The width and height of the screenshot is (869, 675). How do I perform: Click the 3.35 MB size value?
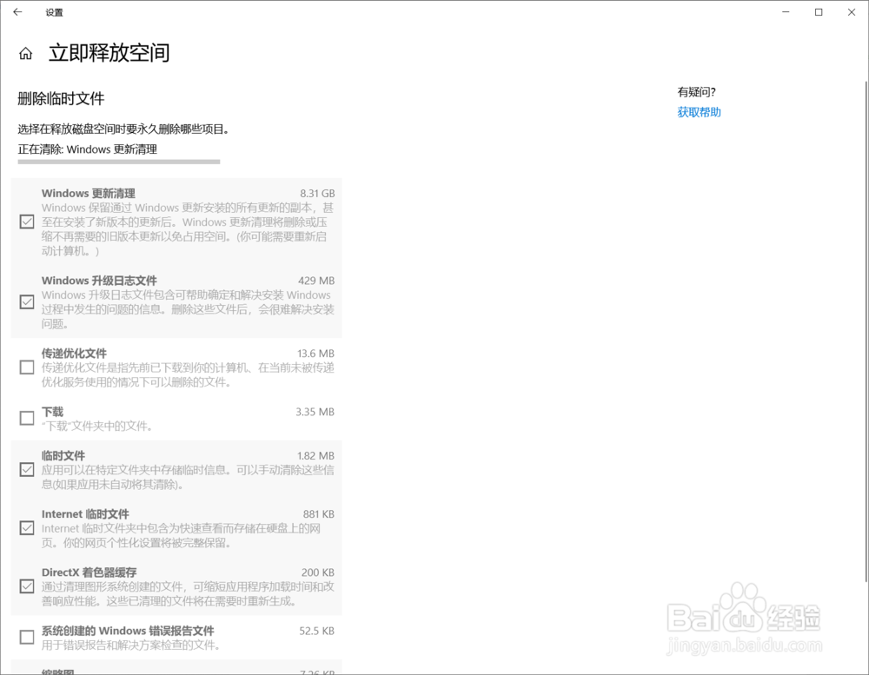(315, 412)
